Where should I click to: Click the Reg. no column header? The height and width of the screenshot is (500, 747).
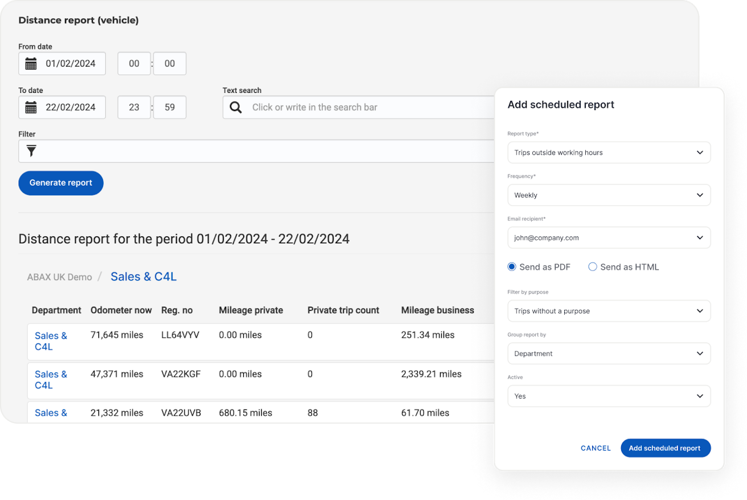[177, 310]
